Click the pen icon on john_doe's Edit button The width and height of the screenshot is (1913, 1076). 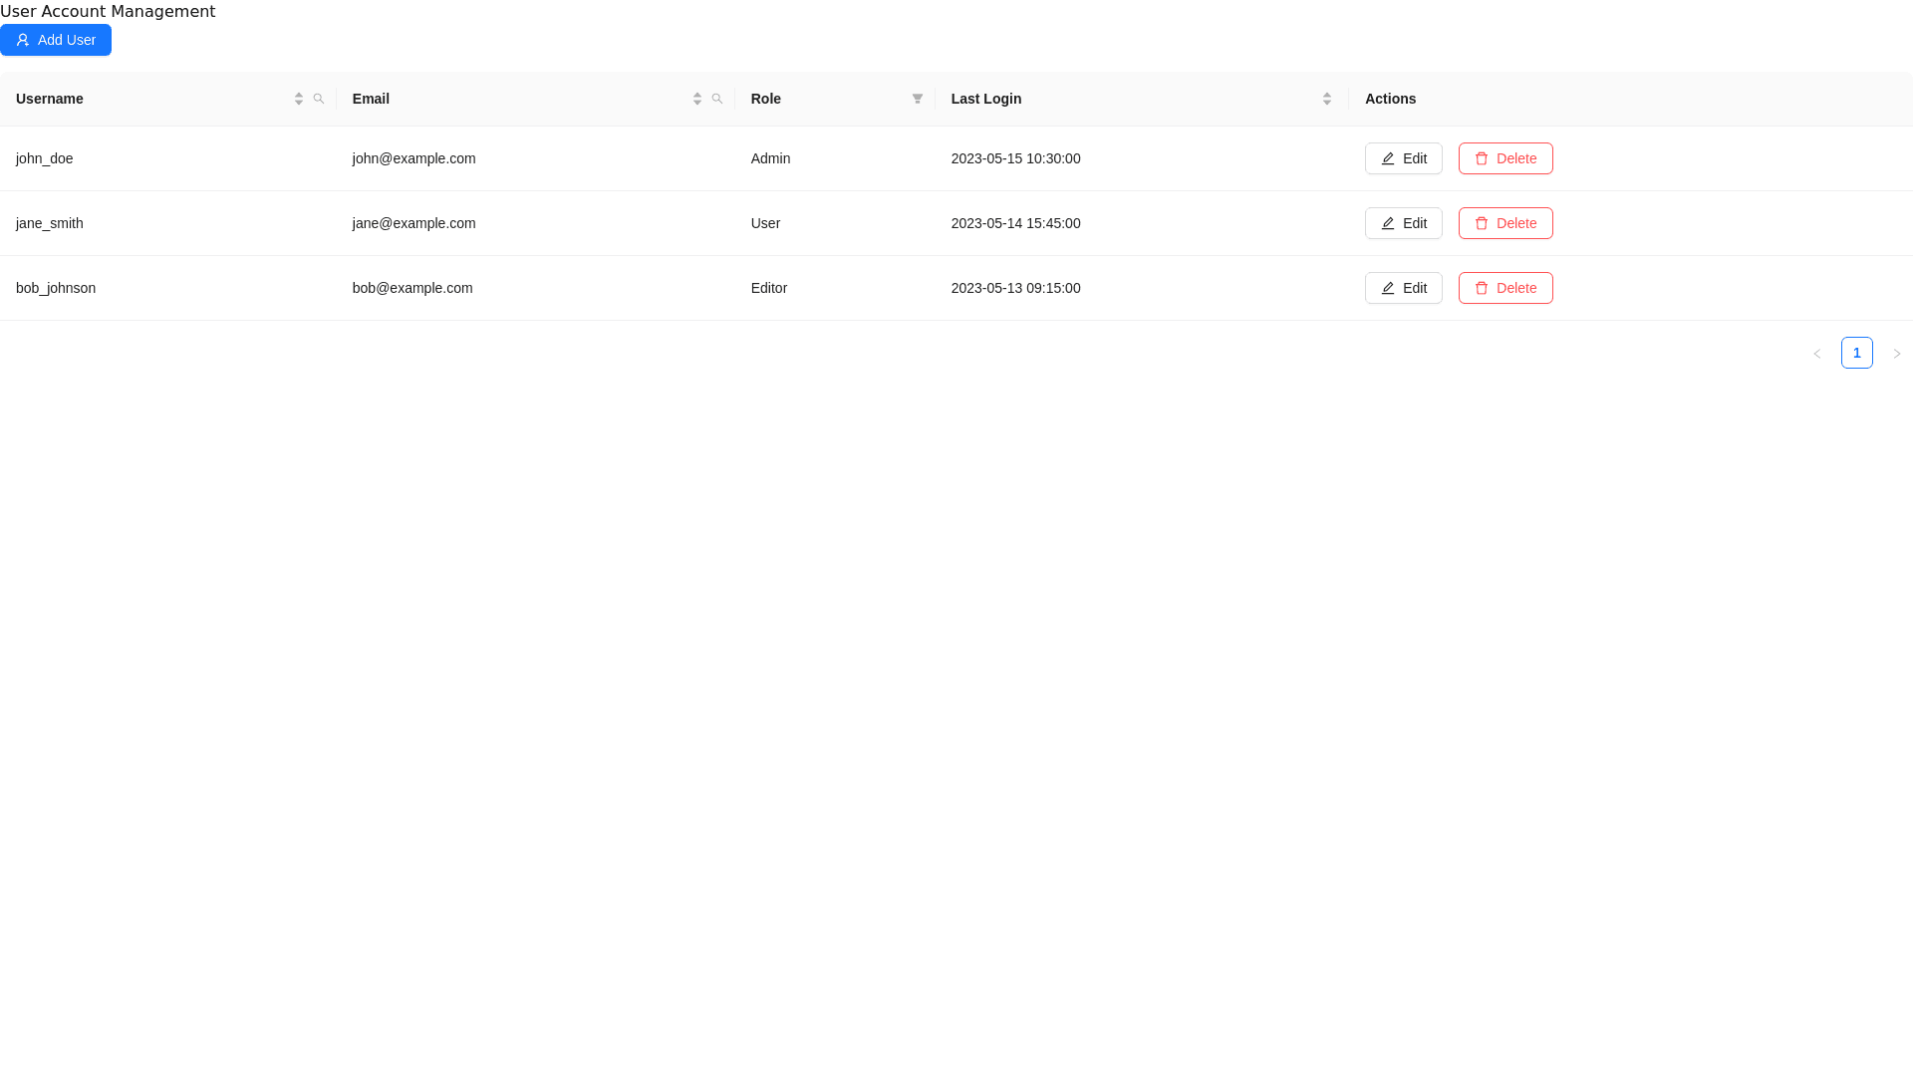coord(1388,158)
